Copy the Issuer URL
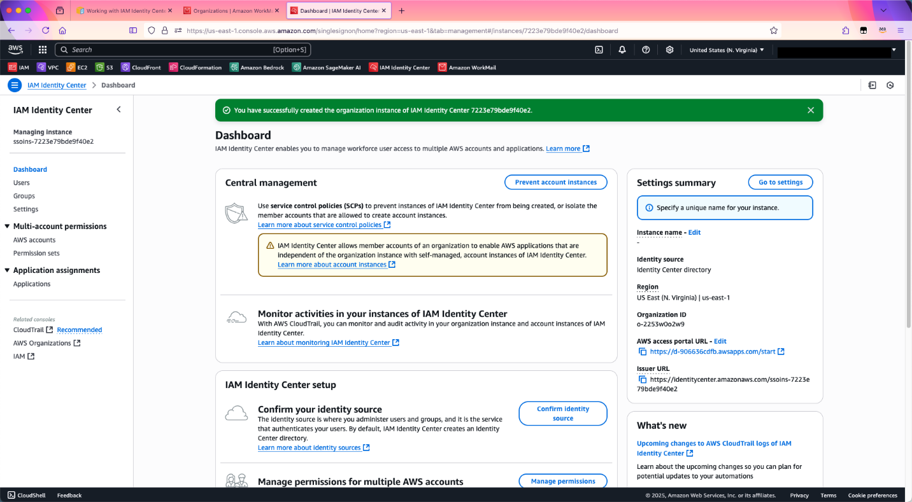Viewport: 912px width, 502px height. tap(643, 379)
